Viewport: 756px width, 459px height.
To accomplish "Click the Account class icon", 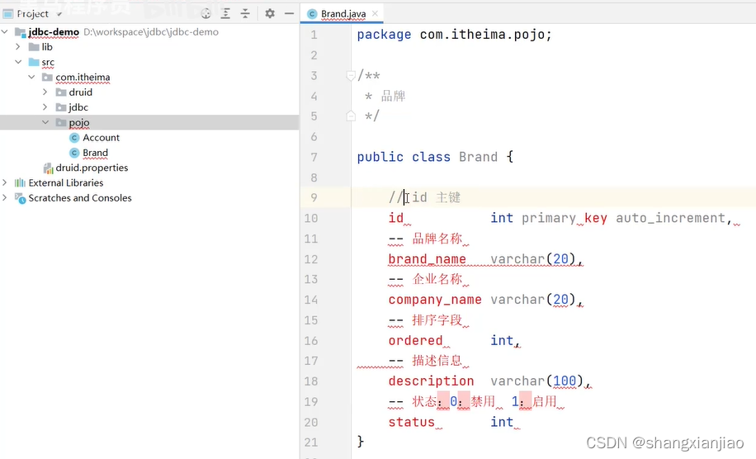I will [x=74, y=138].
